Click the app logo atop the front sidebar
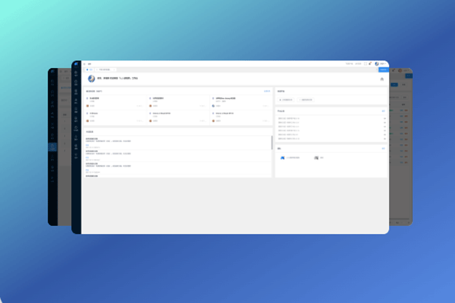 point(76,64)
